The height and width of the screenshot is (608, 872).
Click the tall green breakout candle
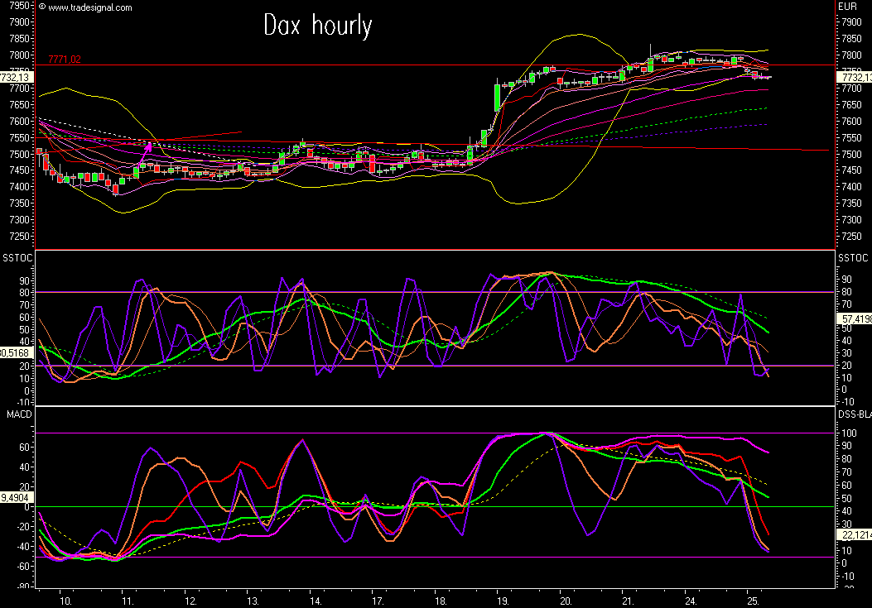coord(496,98)
